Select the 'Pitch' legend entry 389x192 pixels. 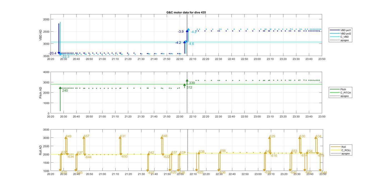(x=343, y=89)
